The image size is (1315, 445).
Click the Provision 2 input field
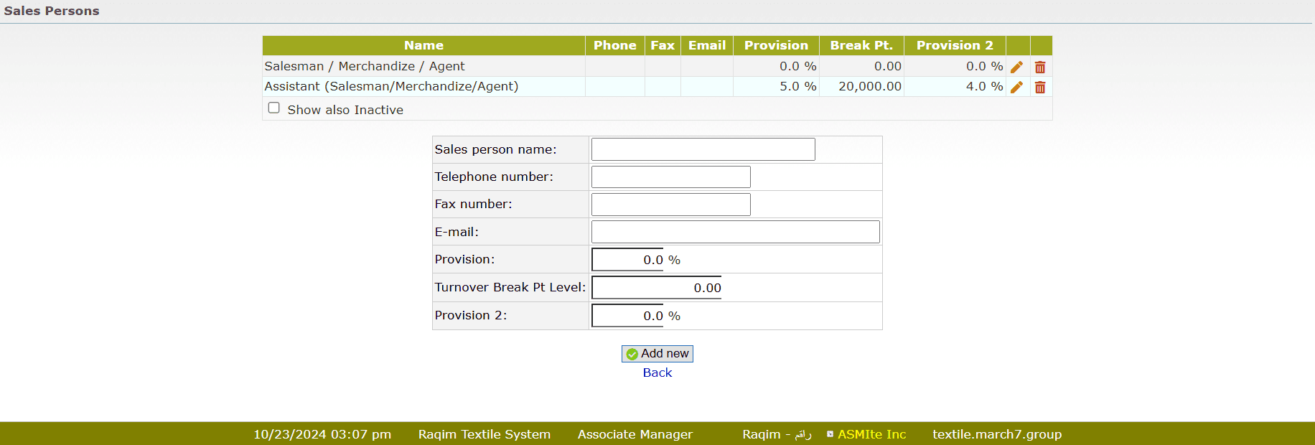pyautogui.click(x=628, y=316)
